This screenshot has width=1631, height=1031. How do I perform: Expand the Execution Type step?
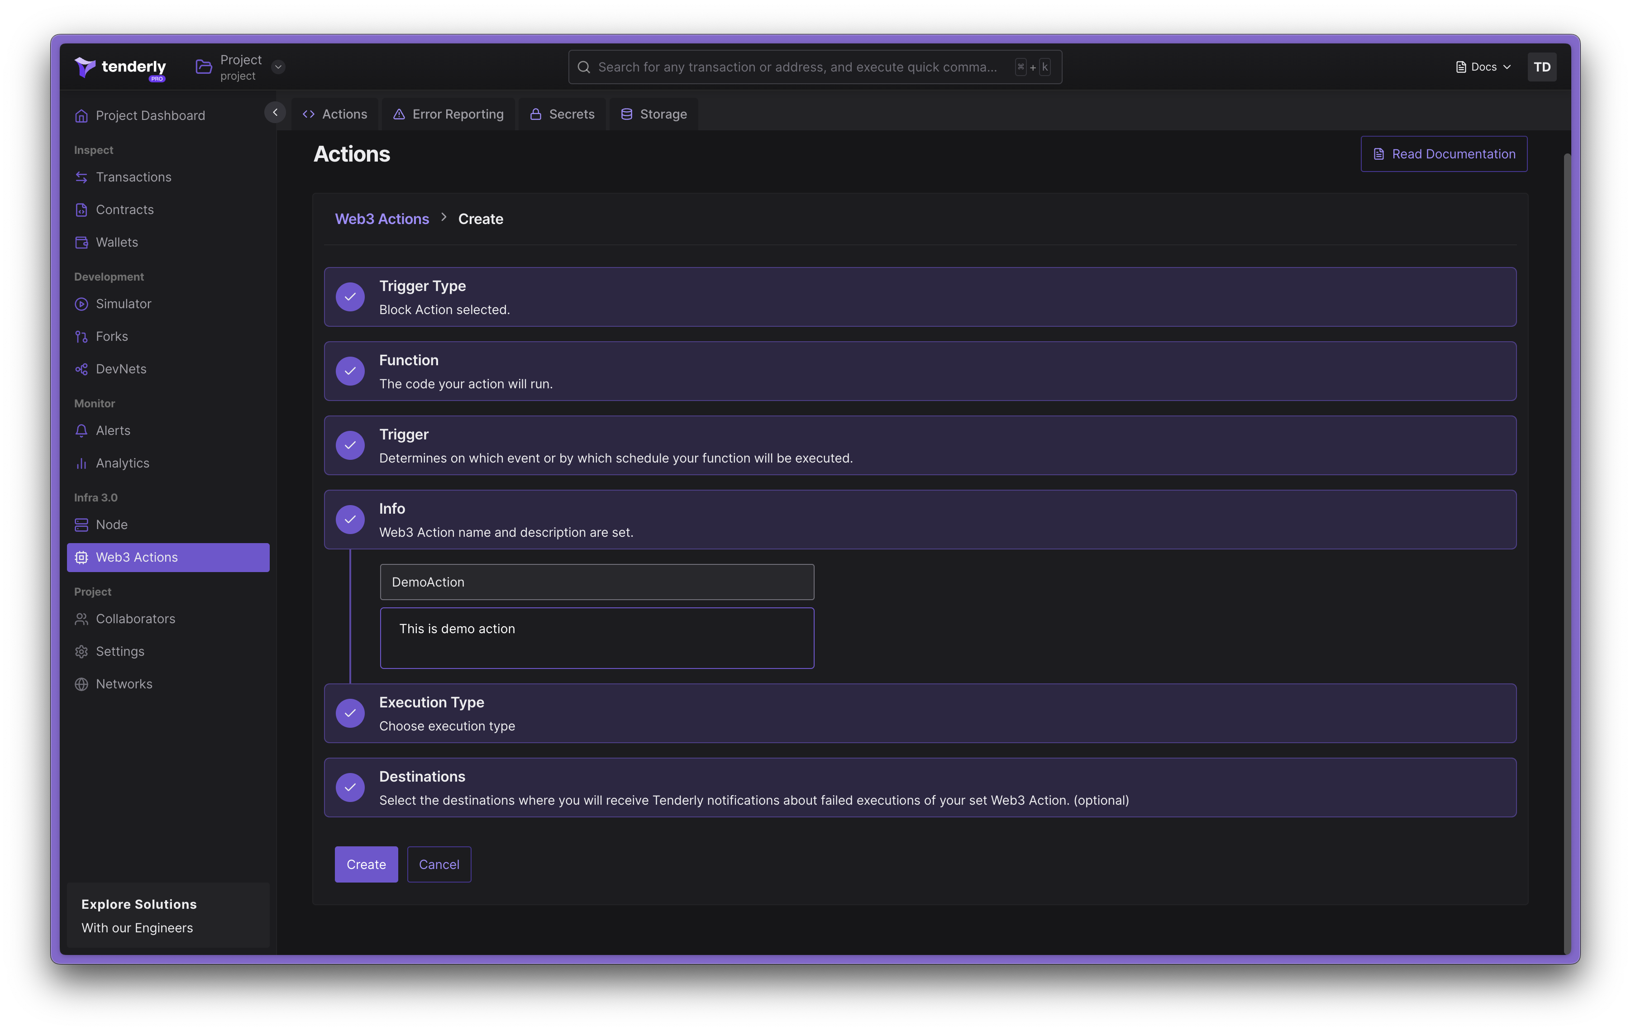click(x=920, y=713)
